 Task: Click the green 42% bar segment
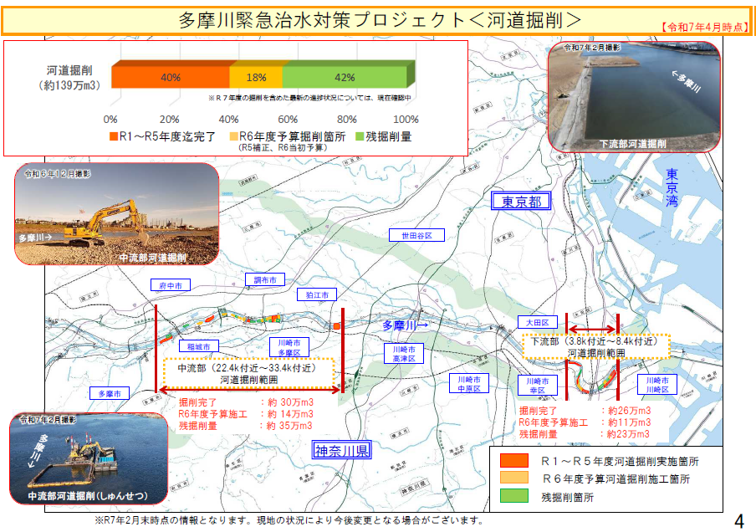pos(345,77)
